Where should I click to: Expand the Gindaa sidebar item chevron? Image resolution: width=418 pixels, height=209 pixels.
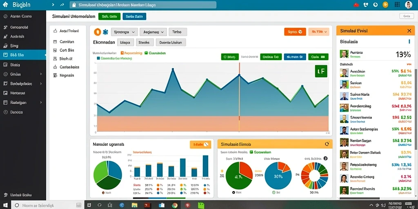pos(41,74)
